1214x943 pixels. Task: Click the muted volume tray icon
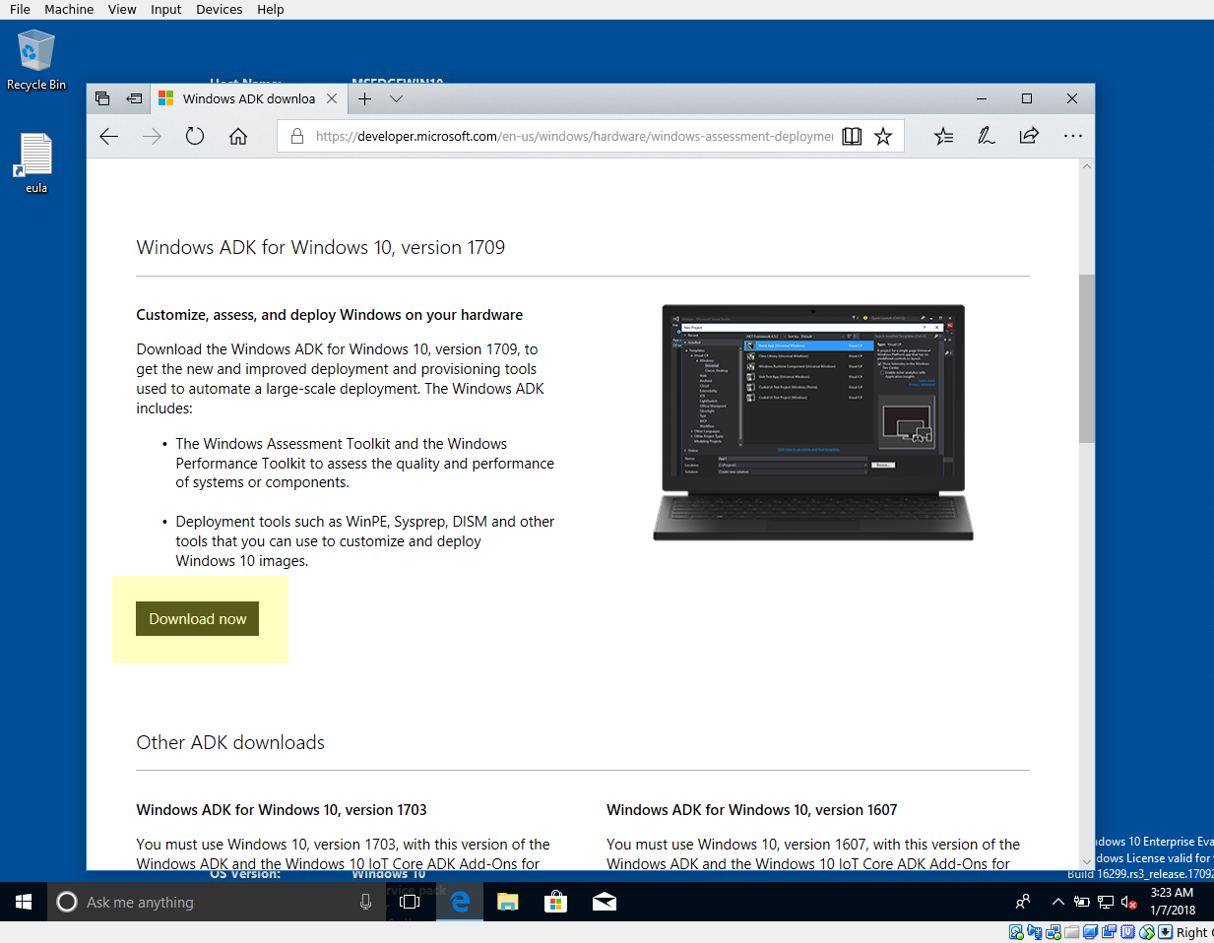point(1129,902)
